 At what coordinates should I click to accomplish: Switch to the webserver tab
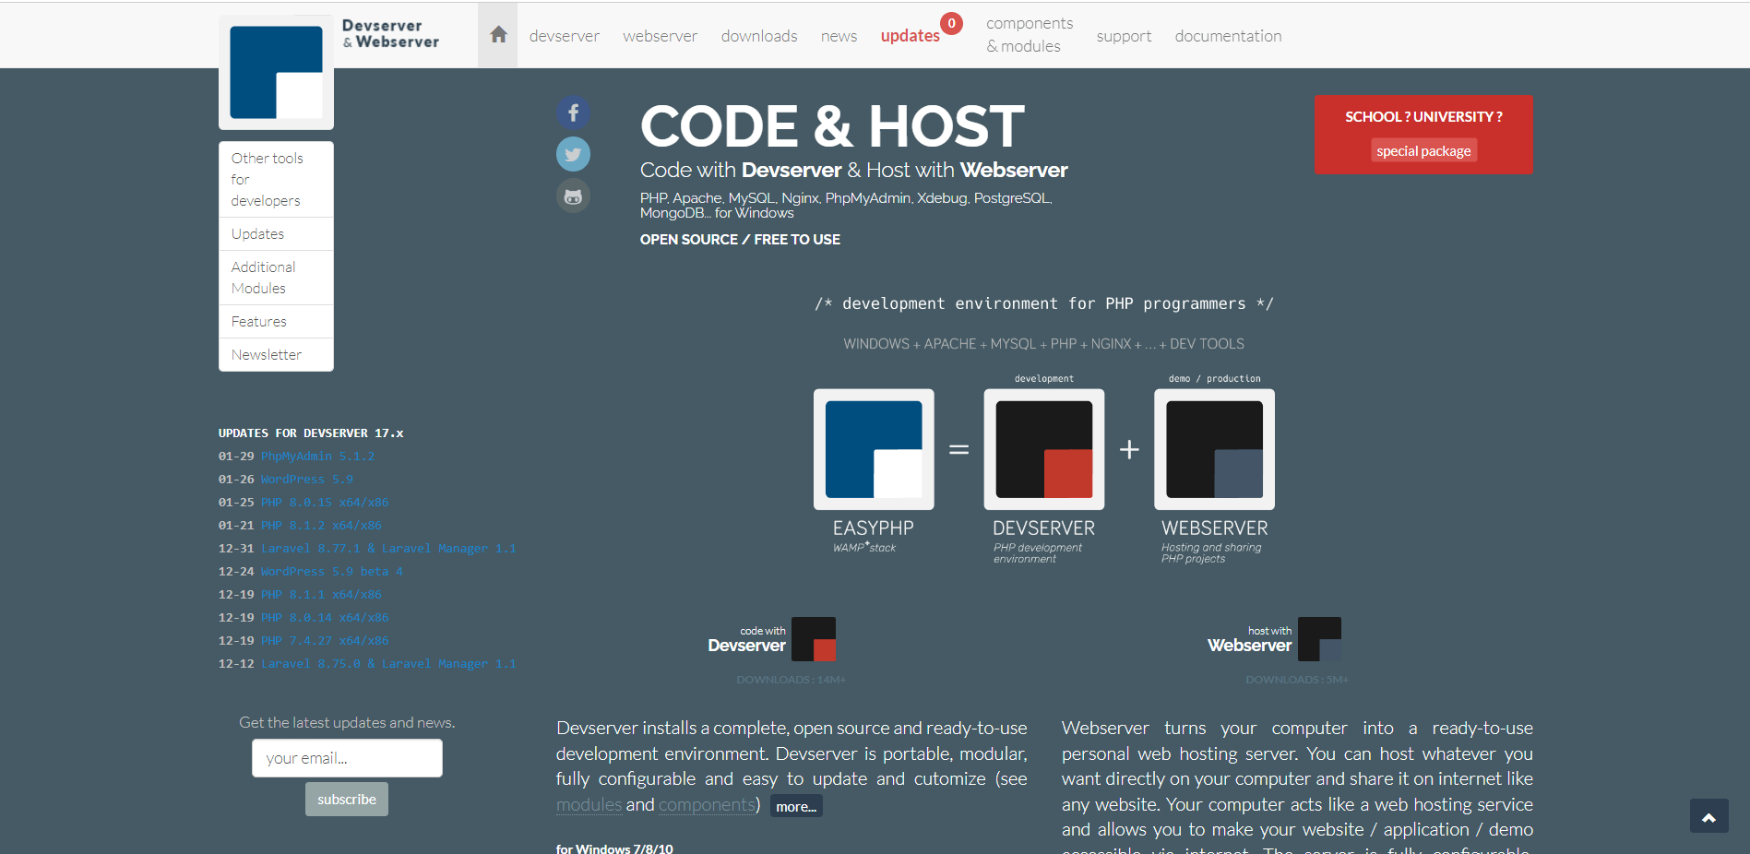click(x=660, y=35)
